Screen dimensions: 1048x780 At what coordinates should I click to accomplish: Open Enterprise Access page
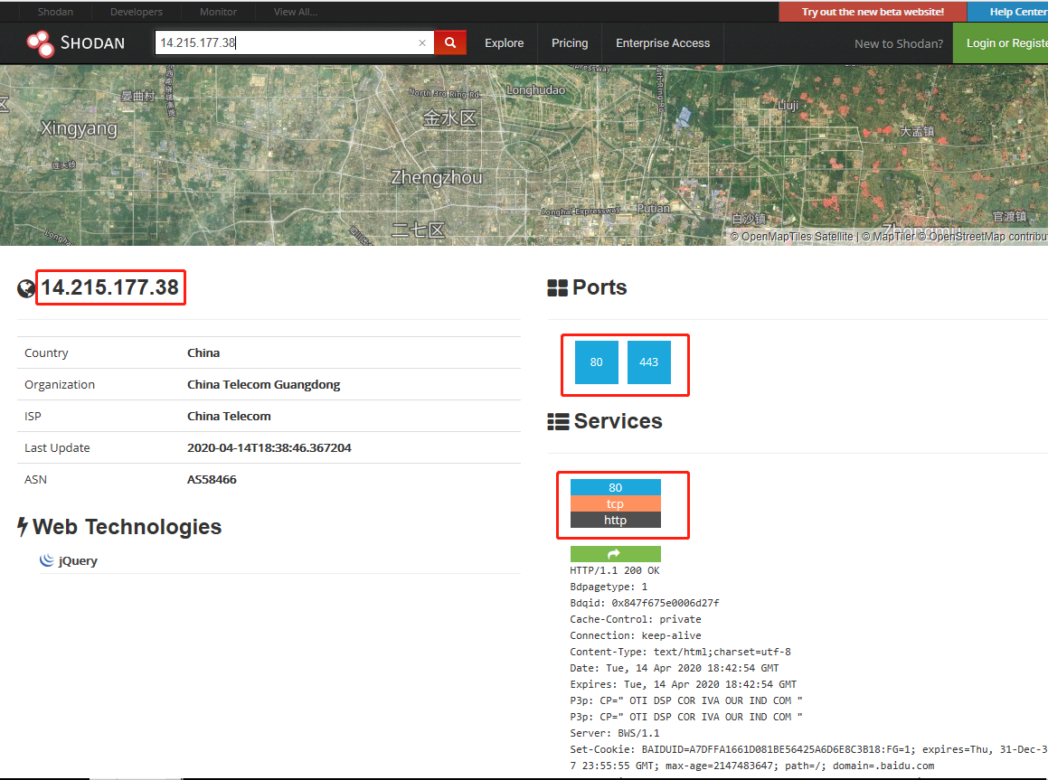tap(663, 42)
